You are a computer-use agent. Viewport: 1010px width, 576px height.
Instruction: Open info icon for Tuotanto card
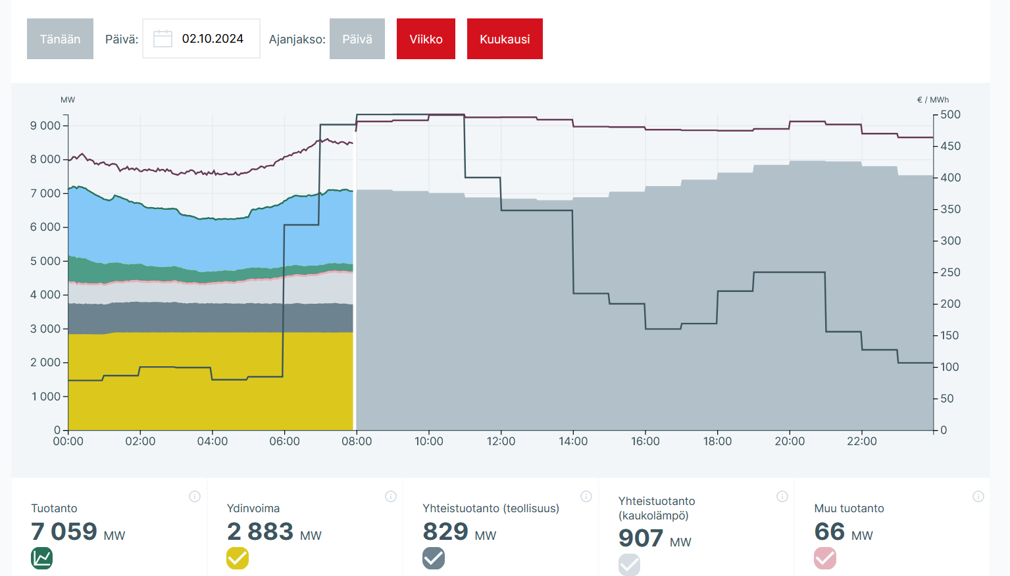tap(195, 496)
